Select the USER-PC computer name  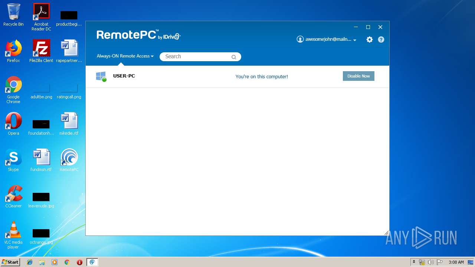pos(124,76)
